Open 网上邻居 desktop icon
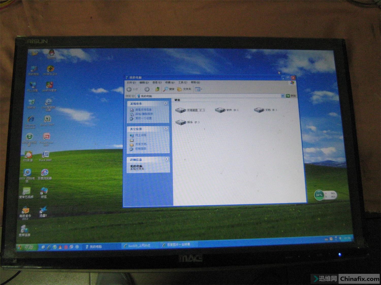This screenshot has width=381, height=285. click(x=33, y=87)
